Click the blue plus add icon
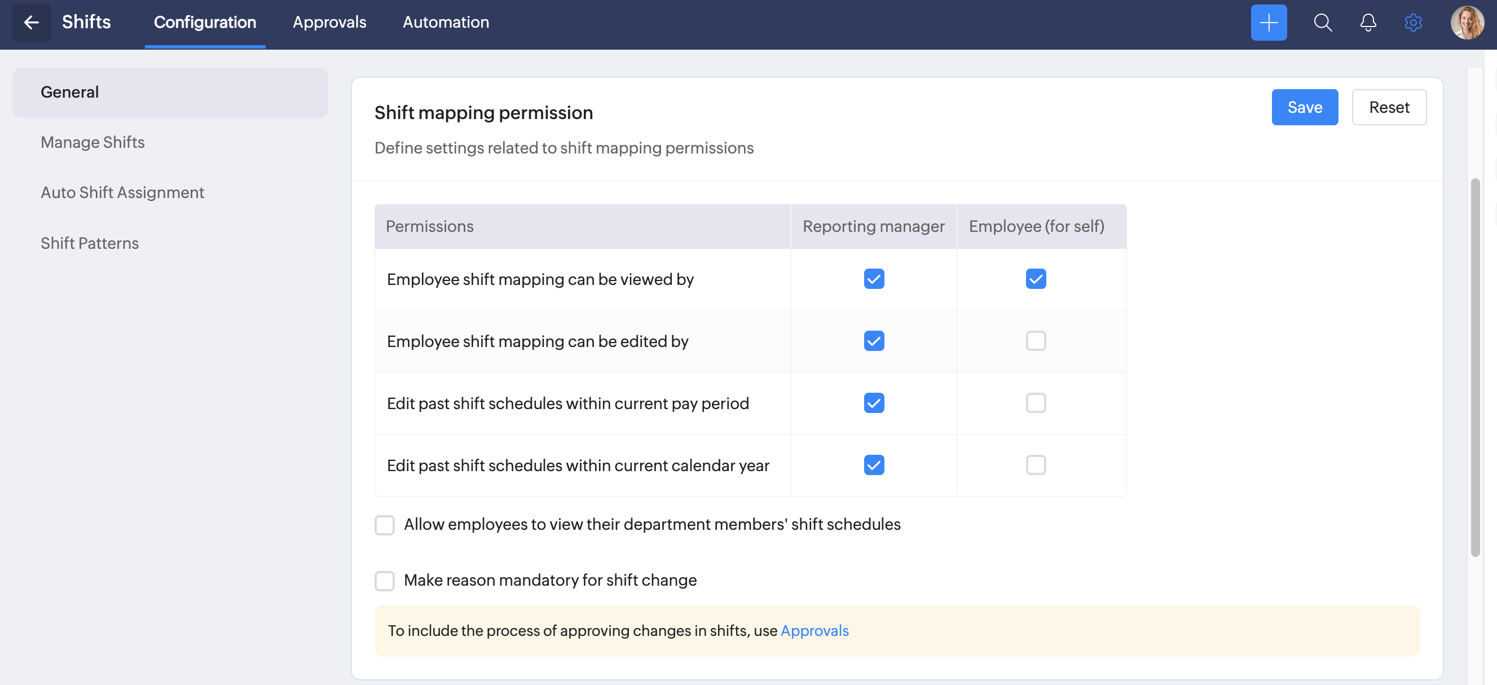 tap(1268, 22)
